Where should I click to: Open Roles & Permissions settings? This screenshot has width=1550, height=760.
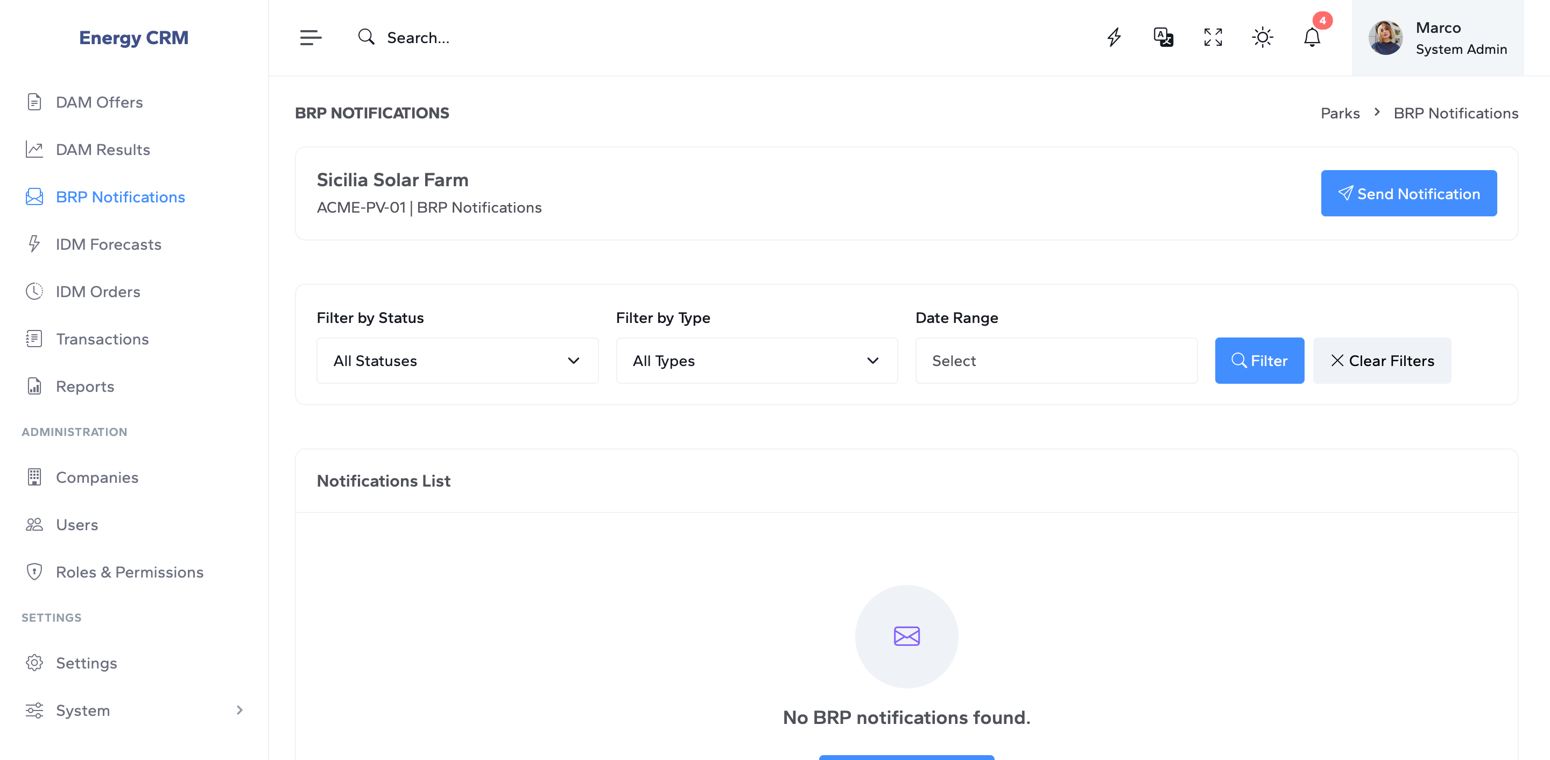(x=130, y=572)
